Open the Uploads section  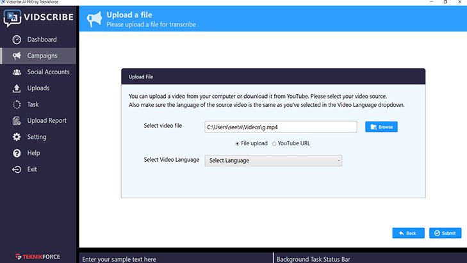point(38,88)
